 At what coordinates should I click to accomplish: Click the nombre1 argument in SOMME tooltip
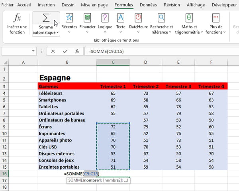click(92, 180)
